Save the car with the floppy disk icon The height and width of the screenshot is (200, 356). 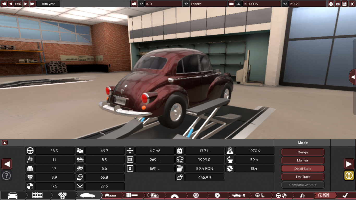[345, 4]
